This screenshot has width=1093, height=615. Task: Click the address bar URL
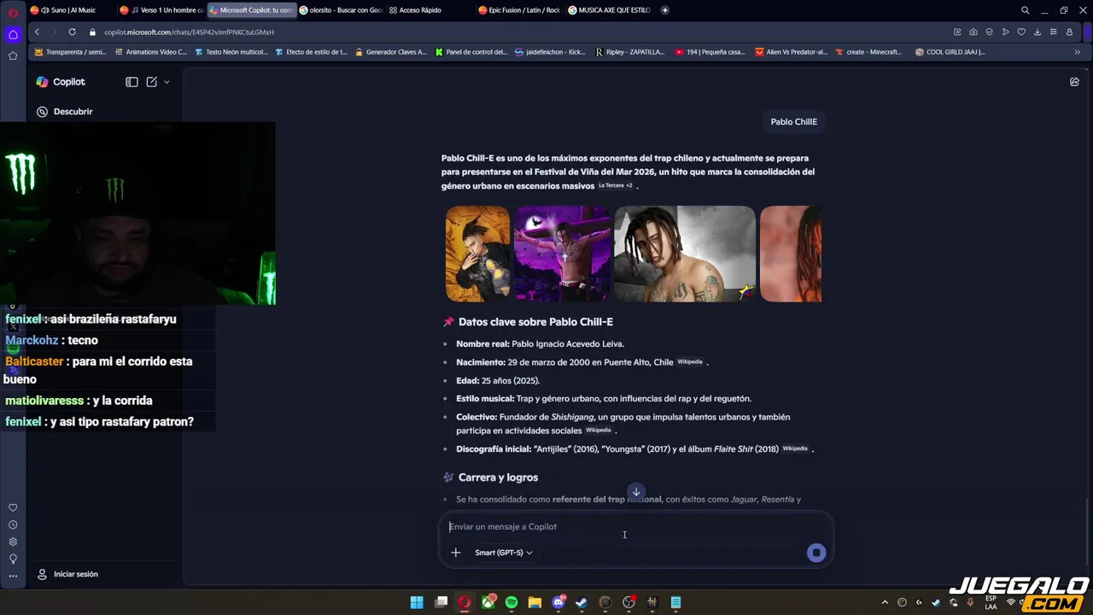tap(189, 32)
